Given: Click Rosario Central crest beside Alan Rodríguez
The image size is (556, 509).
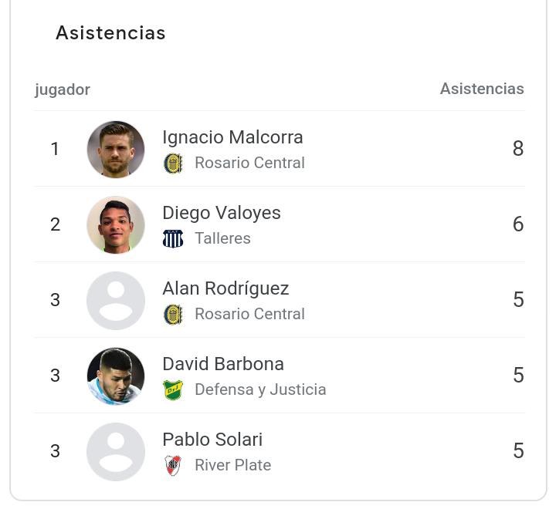Looking at the screenshot, I should point(173,315).
